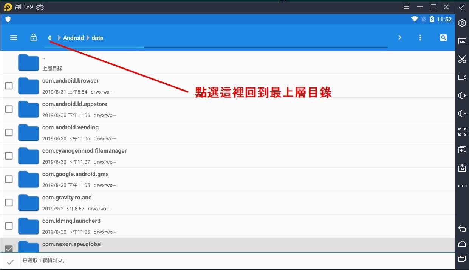This screenshot has width=469, height=270.
Task: Navigate to Android in the breadcrumb
Action: click(x=73, y=38)
